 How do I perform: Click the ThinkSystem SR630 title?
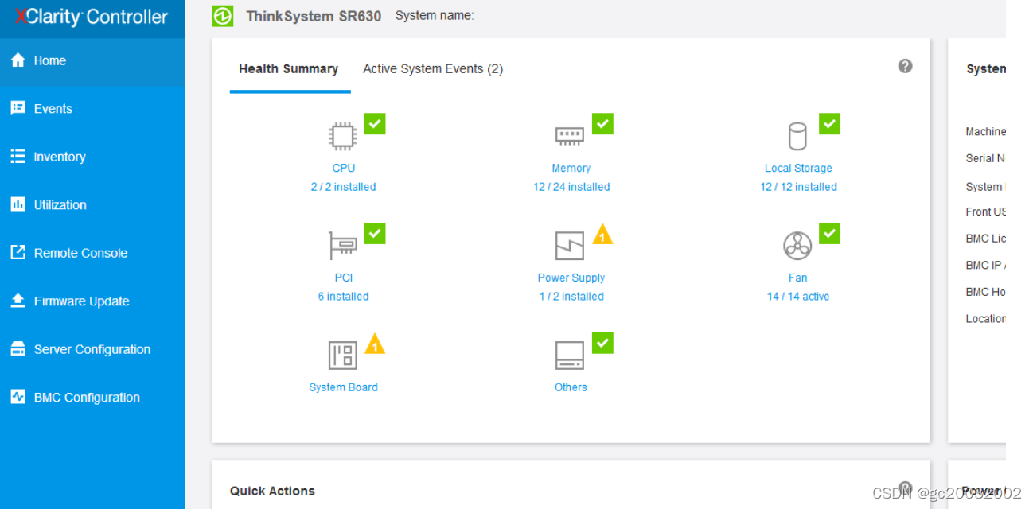click(x=314, y=16)
